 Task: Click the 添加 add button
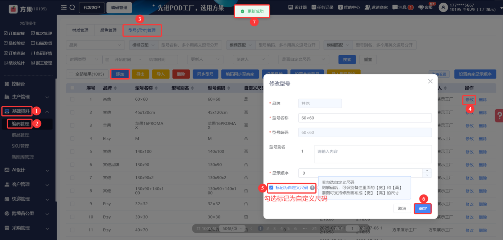[120, 74]
